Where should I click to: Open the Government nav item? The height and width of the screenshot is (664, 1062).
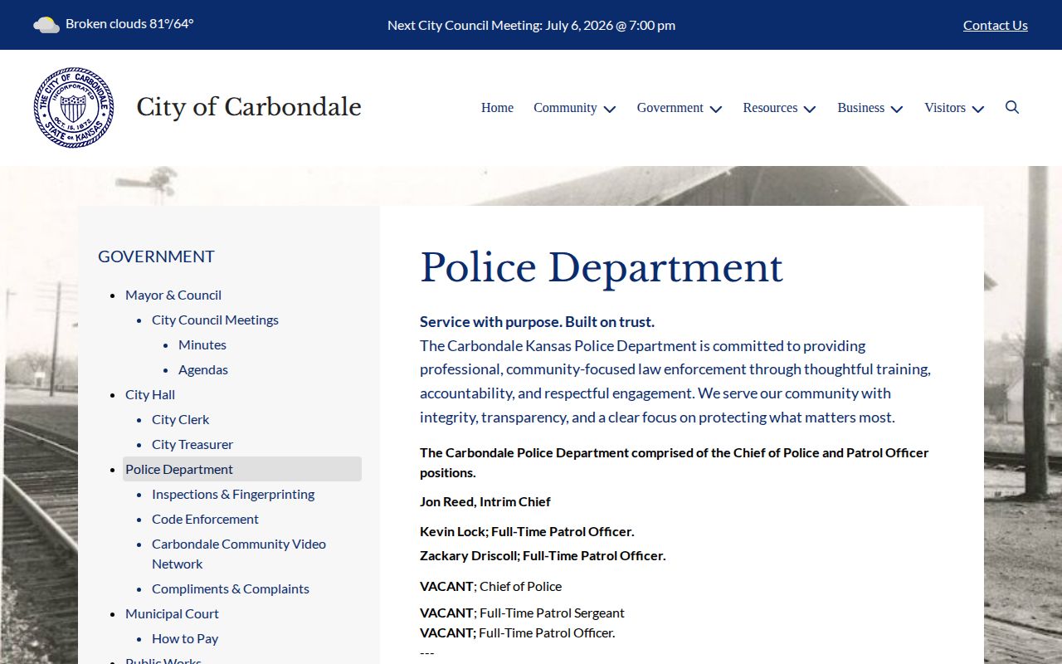click(x=670, y=108)
